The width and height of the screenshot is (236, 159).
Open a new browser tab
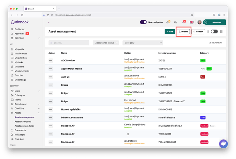59,9
